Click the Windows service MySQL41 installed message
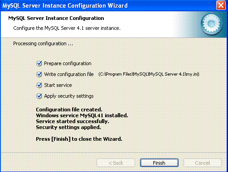The width and height of the screenshot is (228, 172). point(82,115)
